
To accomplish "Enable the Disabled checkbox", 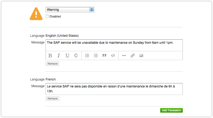I will (47, 16).
